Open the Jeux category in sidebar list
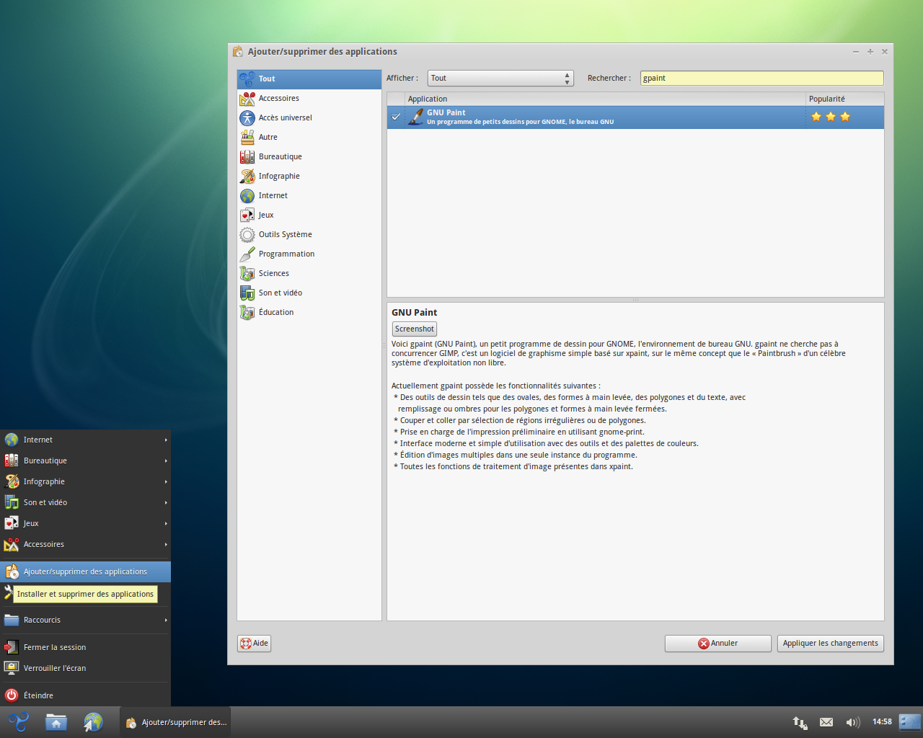 tap(266, 215)
